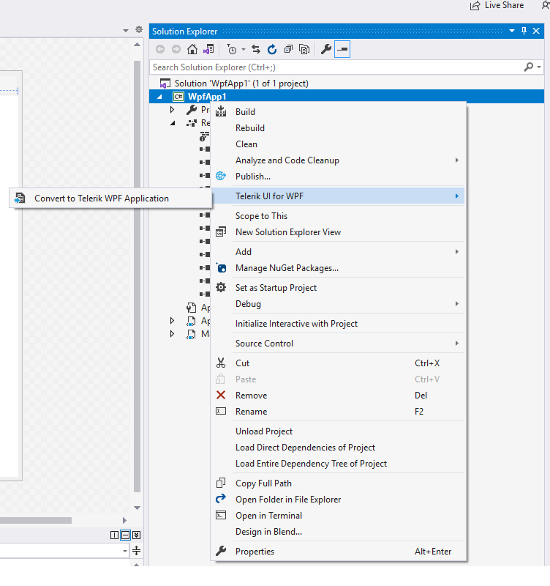Choose New Solution Explorer View

click(x=337, y=231)
